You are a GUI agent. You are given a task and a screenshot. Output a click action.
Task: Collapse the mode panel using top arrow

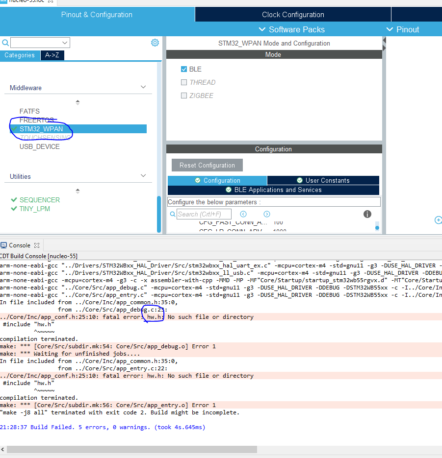pos(384,40)
